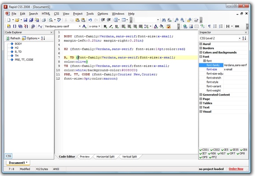
Task: Open the heading H dropdown arrow
Action: pos(232,26)
